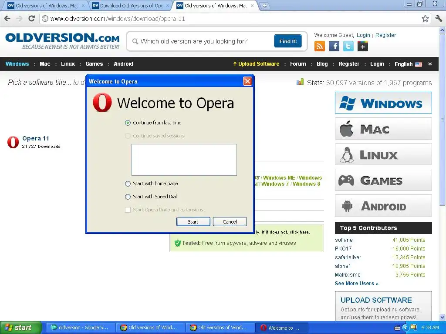Click the Opera 11 title link
The image size is (446, 334).
pyautogui.click(x=36, y=139)
